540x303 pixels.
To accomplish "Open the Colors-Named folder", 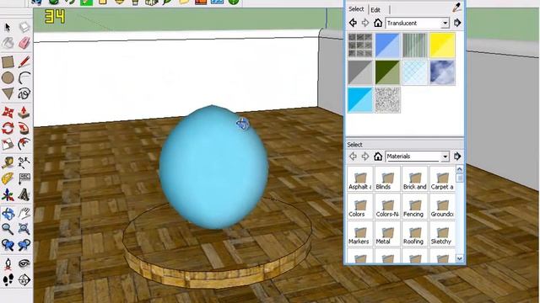I will (x=387, y=206).
